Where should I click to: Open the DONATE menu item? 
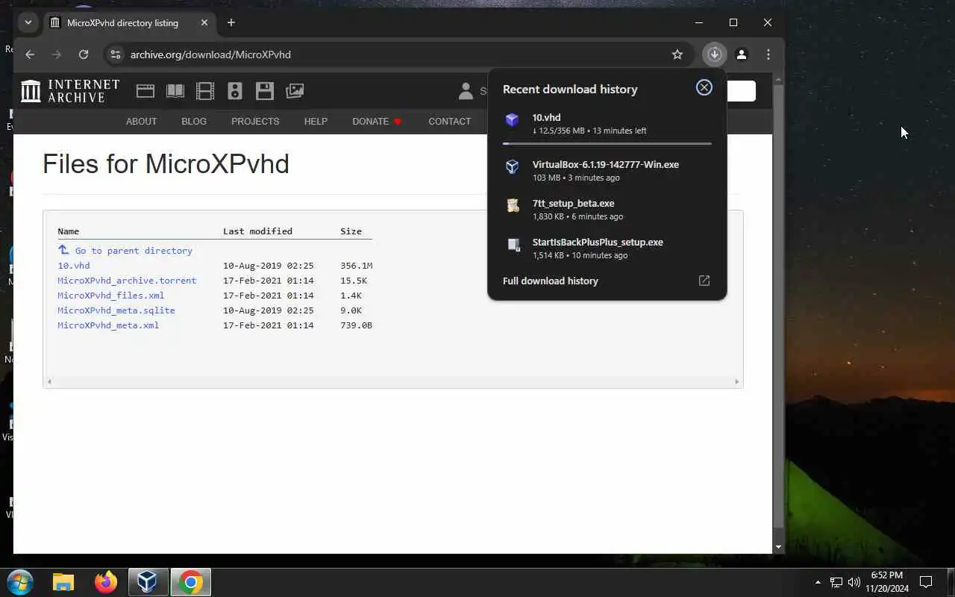coord(377,121)
